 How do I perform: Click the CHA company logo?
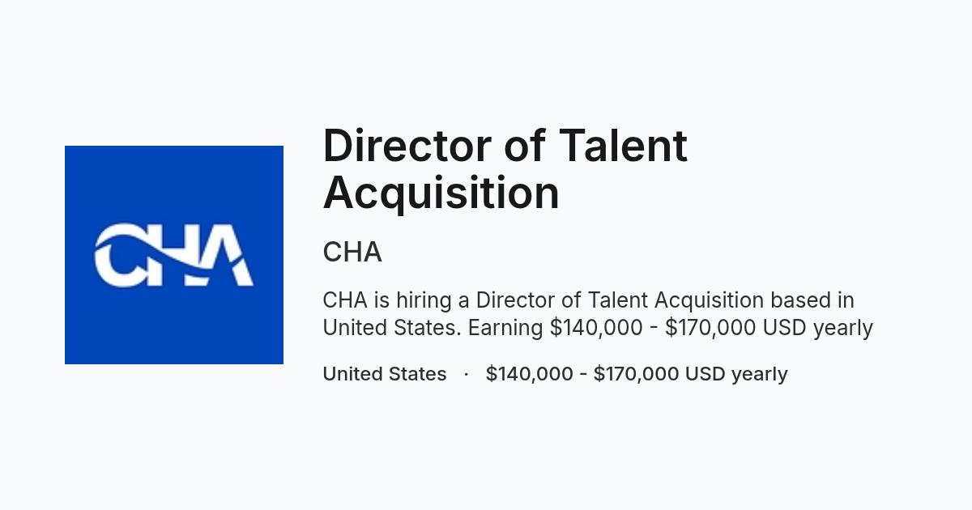click(174, 255)
